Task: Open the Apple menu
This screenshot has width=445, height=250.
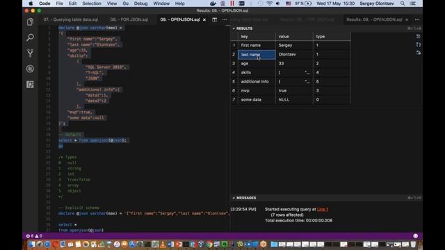Action: (x=31, y=3)
